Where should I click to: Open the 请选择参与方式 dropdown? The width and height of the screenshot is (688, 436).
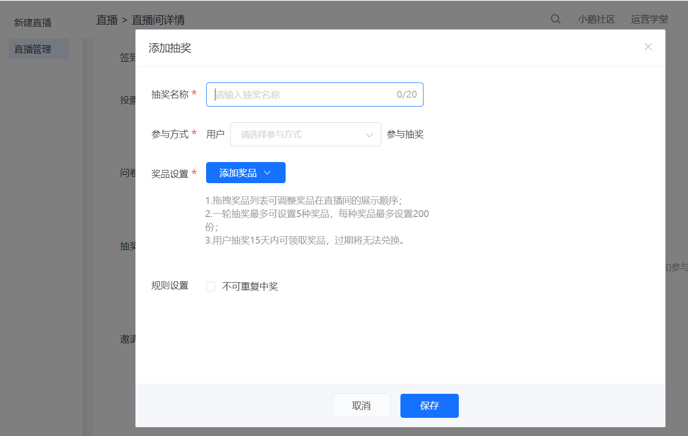pyautogui.click(x=305, y=135)
